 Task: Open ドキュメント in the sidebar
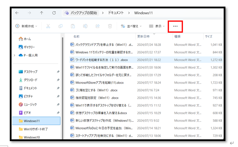coord(28,88)
